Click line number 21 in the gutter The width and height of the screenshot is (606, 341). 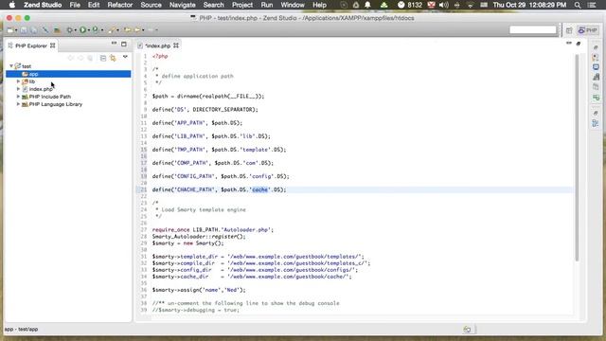click(144, 189)
